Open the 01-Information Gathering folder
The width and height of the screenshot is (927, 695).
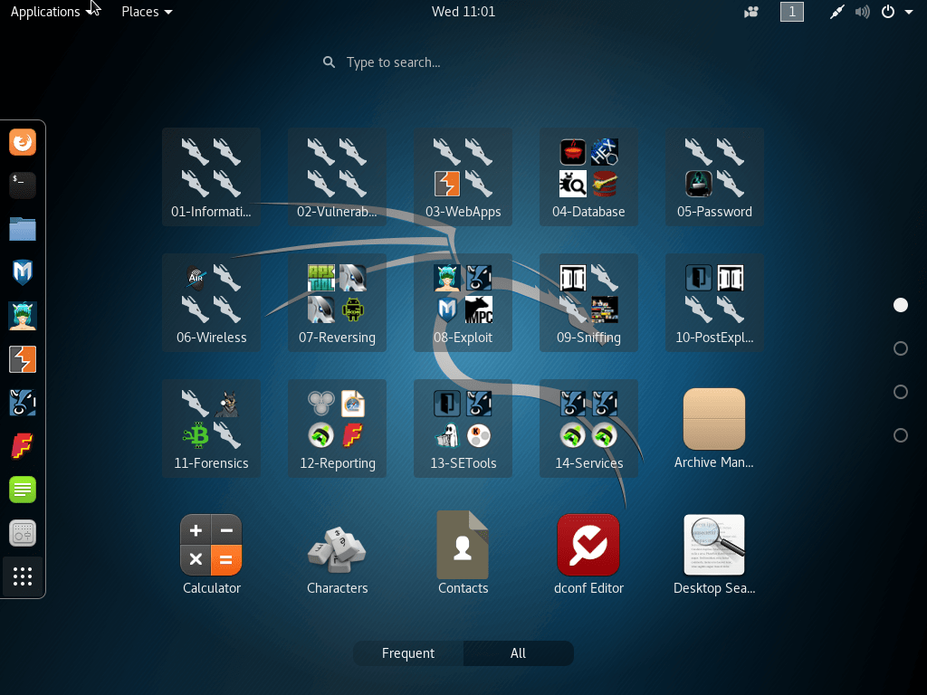(x=211, y=176)
